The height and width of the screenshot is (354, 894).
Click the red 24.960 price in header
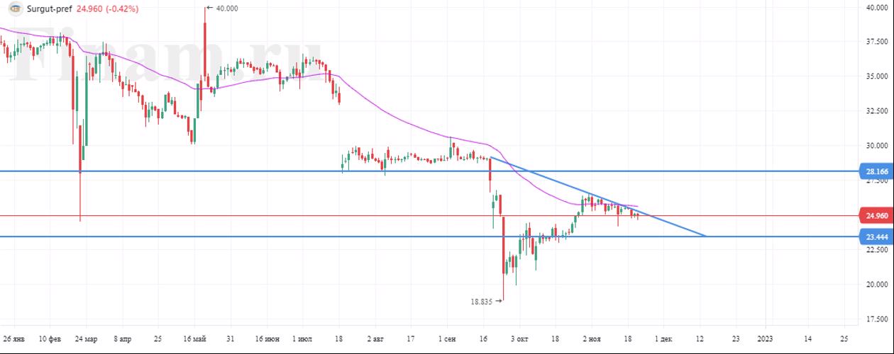(87, 9)
